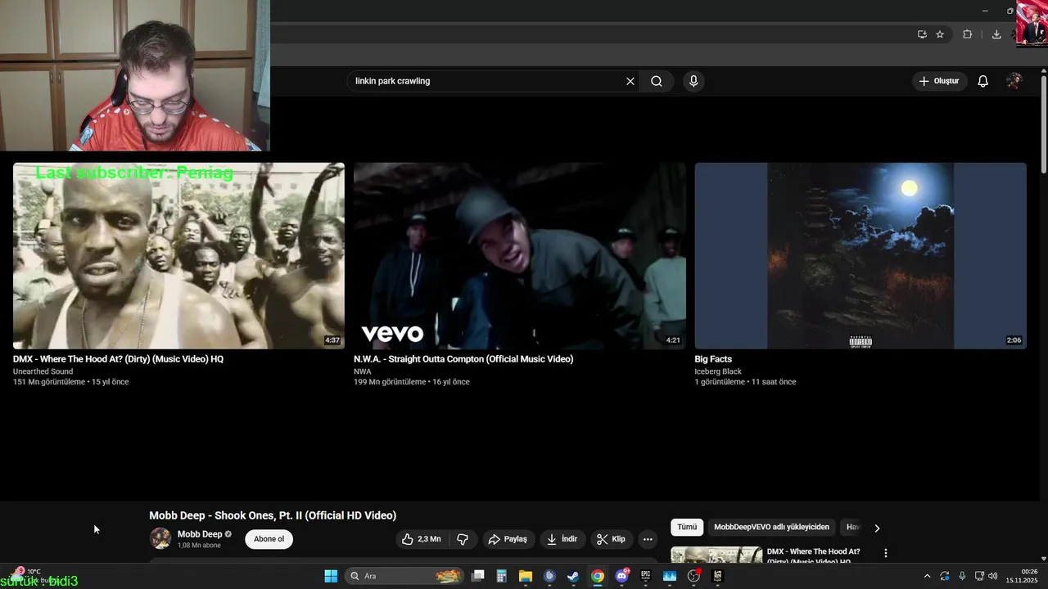Click the microphone icon in system tray
Screen dimensions: 1048x589
tap(962, 576)
